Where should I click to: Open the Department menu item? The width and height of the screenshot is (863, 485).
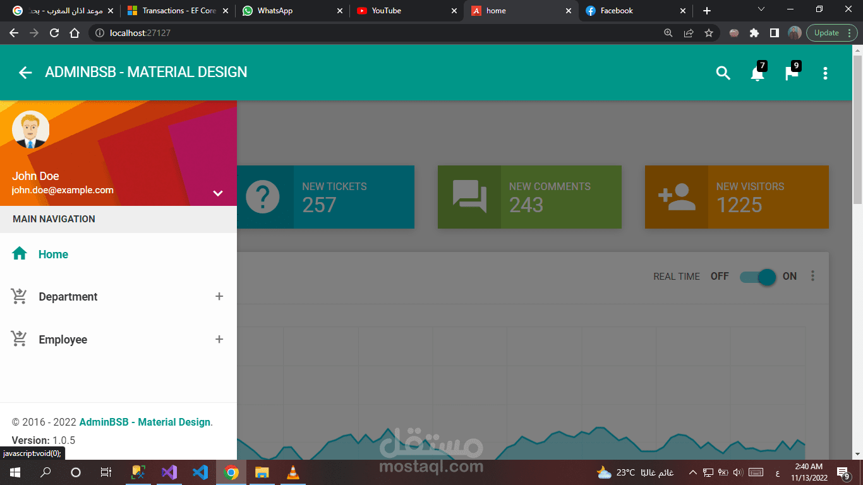(118, 297)
